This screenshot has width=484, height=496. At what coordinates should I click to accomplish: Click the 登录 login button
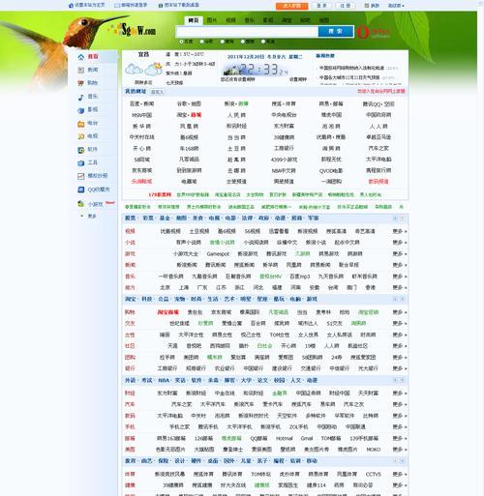point(321,6)
